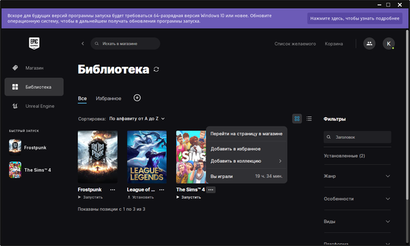The width and height of the screenshot is (410, 246).
Task: Open the League of Legends three-dots menu
Action: [x=161, y=190]
